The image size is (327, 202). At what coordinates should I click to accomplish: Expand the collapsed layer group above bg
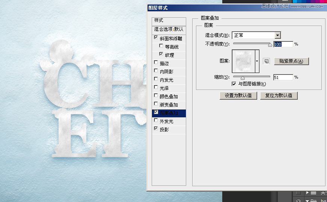tap(307, 193)
